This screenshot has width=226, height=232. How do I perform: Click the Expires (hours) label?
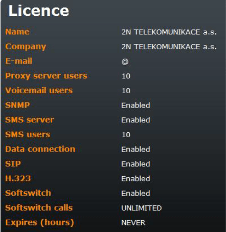(39, 223)
